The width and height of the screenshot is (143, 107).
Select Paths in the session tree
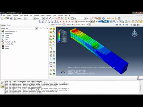point(6,40)
